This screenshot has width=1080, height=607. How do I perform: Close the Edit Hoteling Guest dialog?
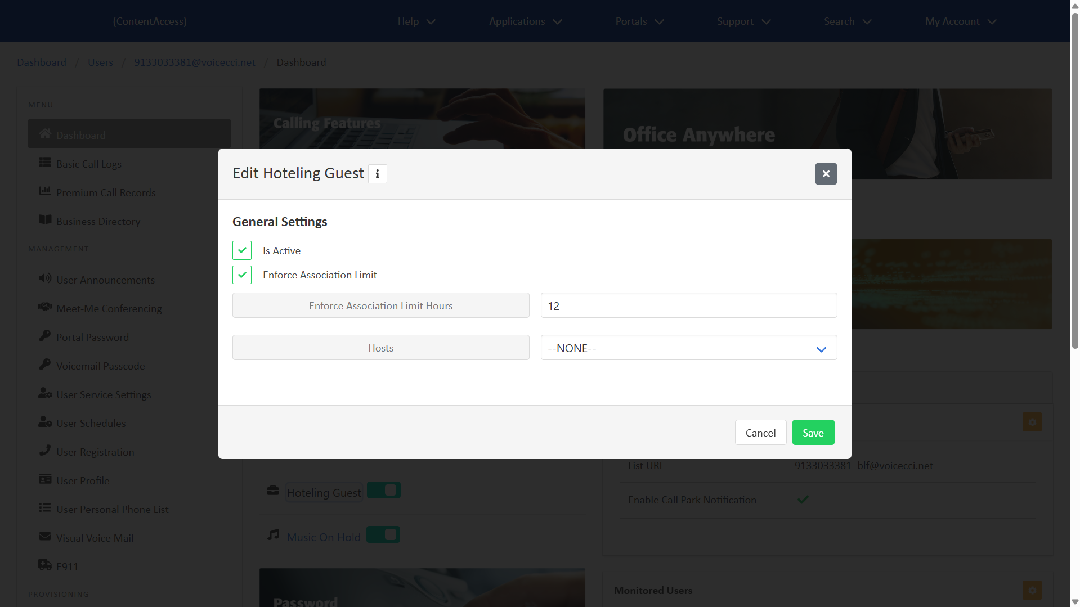point(826,174)
